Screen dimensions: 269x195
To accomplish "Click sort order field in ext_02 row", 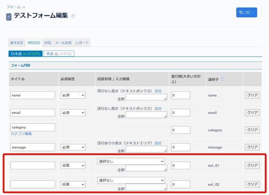I will (x=181, y=184).
